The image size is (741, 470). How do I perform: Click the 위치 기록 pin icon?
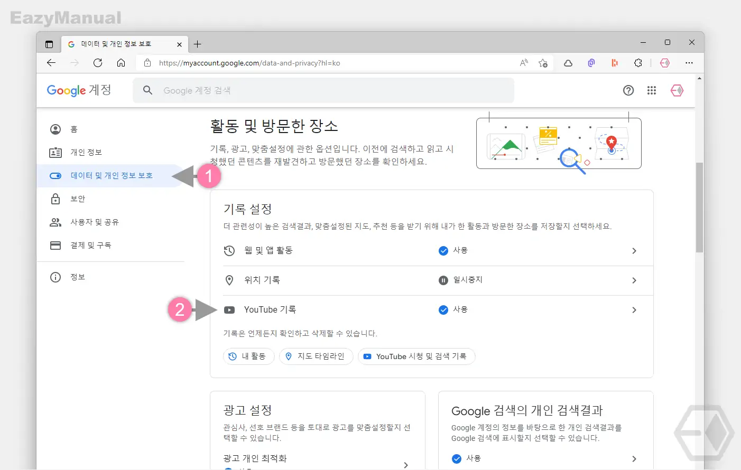pos(229,280)
